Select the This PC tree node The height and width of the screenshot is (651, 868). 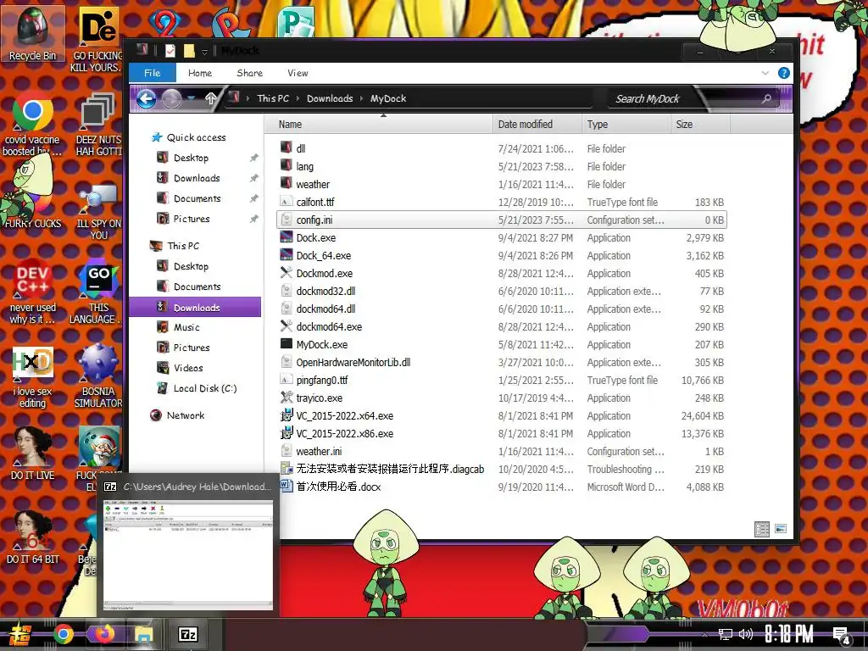point(183,246)
